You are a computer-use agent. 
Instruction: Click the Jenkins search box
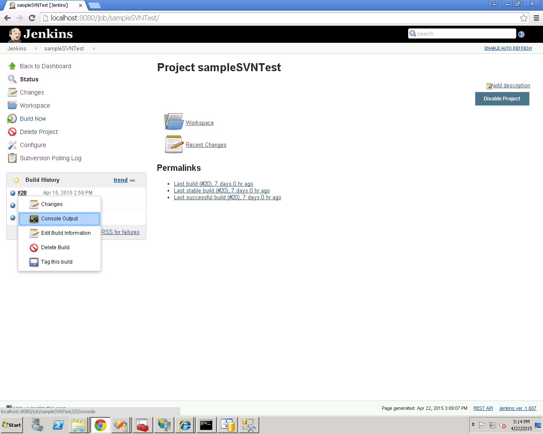click(462, 34)
